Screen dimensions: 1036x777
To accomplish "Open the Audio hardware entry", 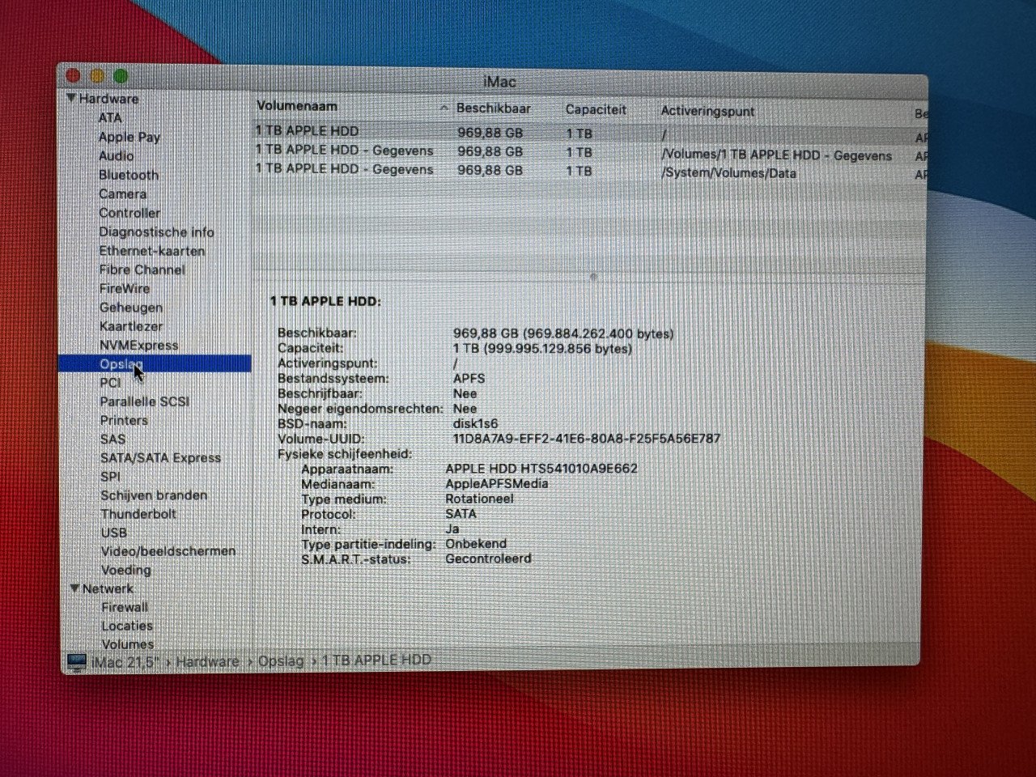I will pos(117,156).
